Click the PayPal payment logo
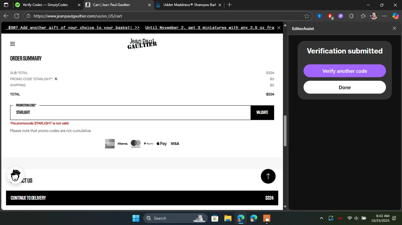The height and width of the screenshot is (225, 402). 149,144
